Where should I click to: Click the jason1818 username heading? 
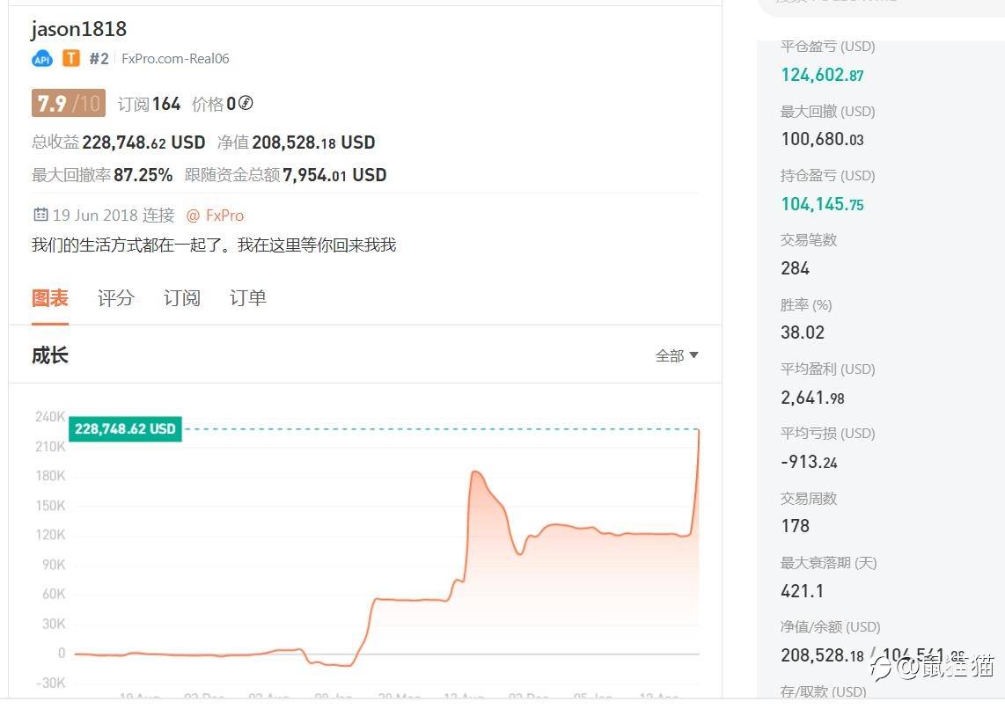tap(79, 29)
